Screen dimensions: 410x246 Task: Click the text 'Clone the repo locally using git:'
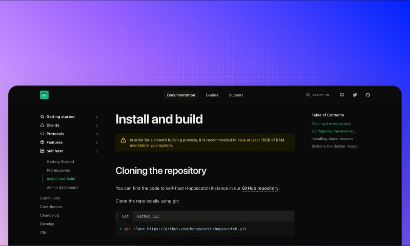pos(147,201)
